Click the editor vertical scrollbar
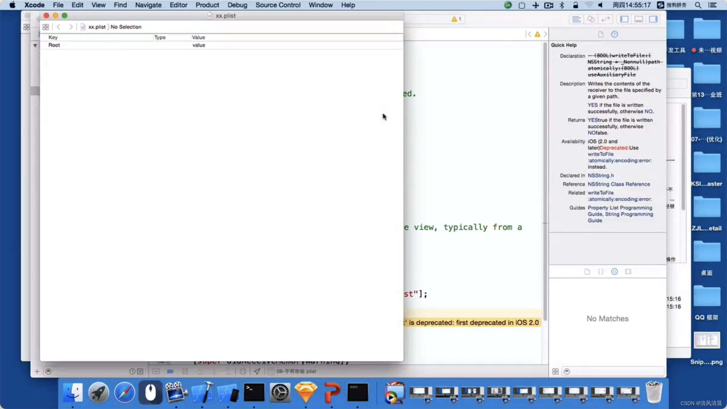Viewport: 727px width, 409px height. (x=545, y=182)
